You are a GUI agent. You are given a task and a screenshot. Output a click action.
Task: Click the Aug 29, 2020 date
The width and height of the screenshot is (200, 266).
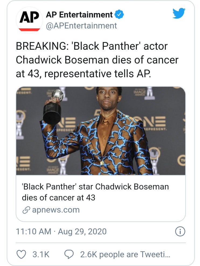tap(82, 232)
